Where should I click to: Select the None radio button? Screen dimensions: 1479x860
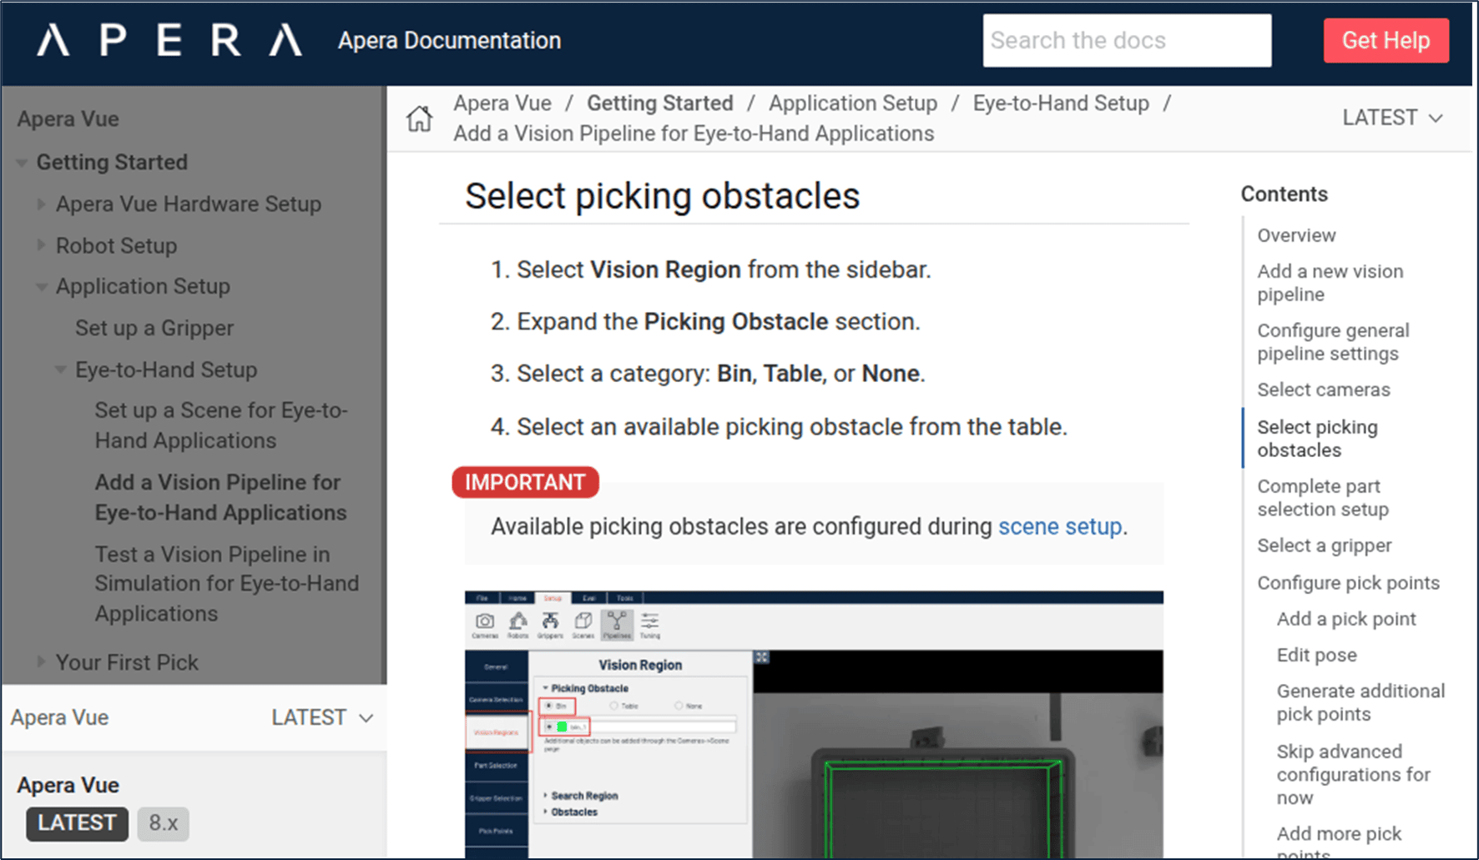coord(679,706)
